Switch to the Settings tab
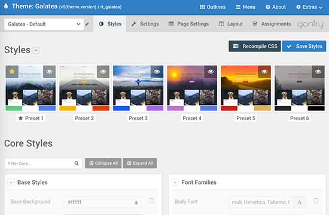The height and width of the screenshot is (215, 329). [145, 24]
